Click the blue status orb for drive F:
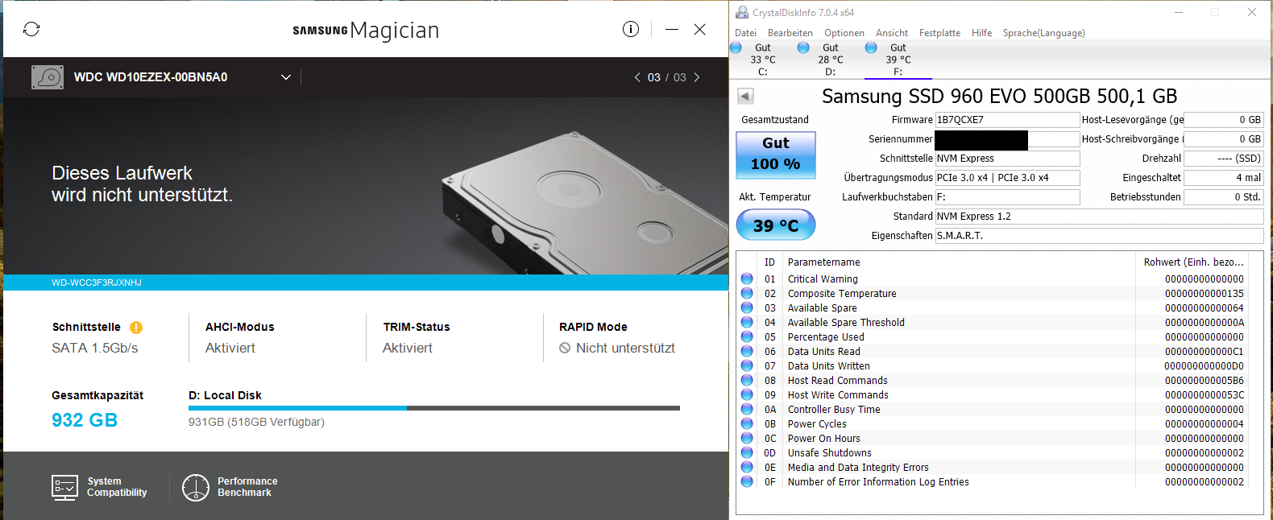This screenshot has width=1273, height=520. (871, 47)
